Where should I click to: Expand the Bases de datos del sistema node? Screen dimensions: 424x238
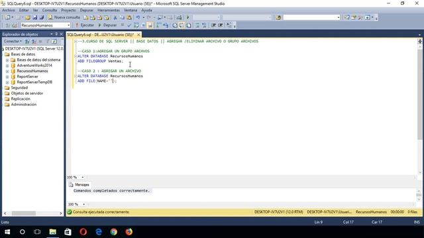point(7,60)
